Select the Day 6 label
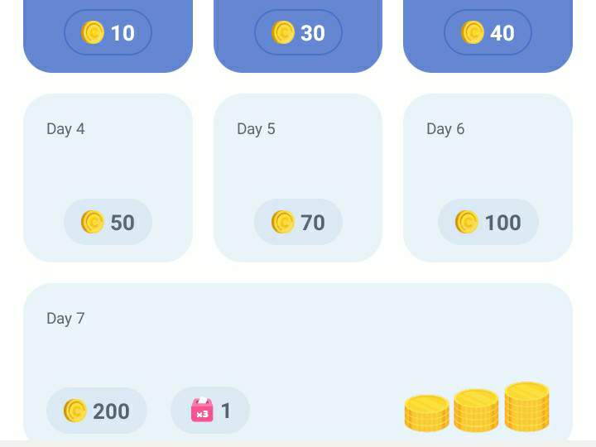 point(445,129)
